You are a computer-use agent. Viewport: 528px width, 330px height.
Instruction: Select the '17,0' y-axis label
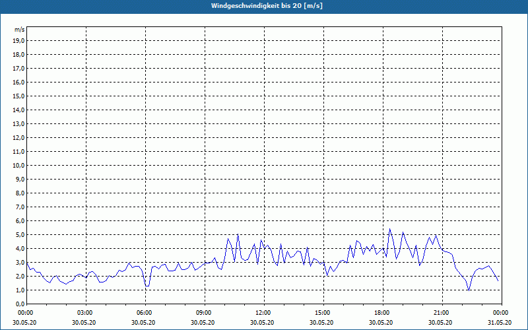[19, 69]
